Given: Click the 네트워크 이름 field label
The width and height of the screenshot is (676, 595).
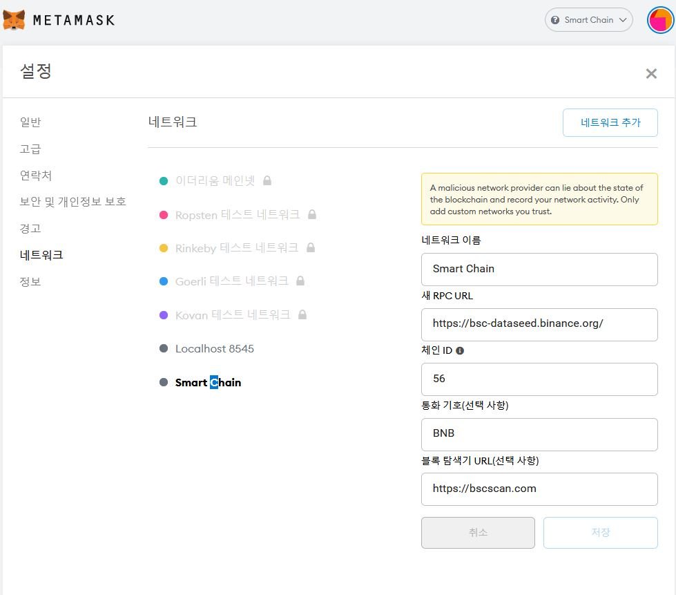Looking at the screenshot, I should [x=451, y=240].
